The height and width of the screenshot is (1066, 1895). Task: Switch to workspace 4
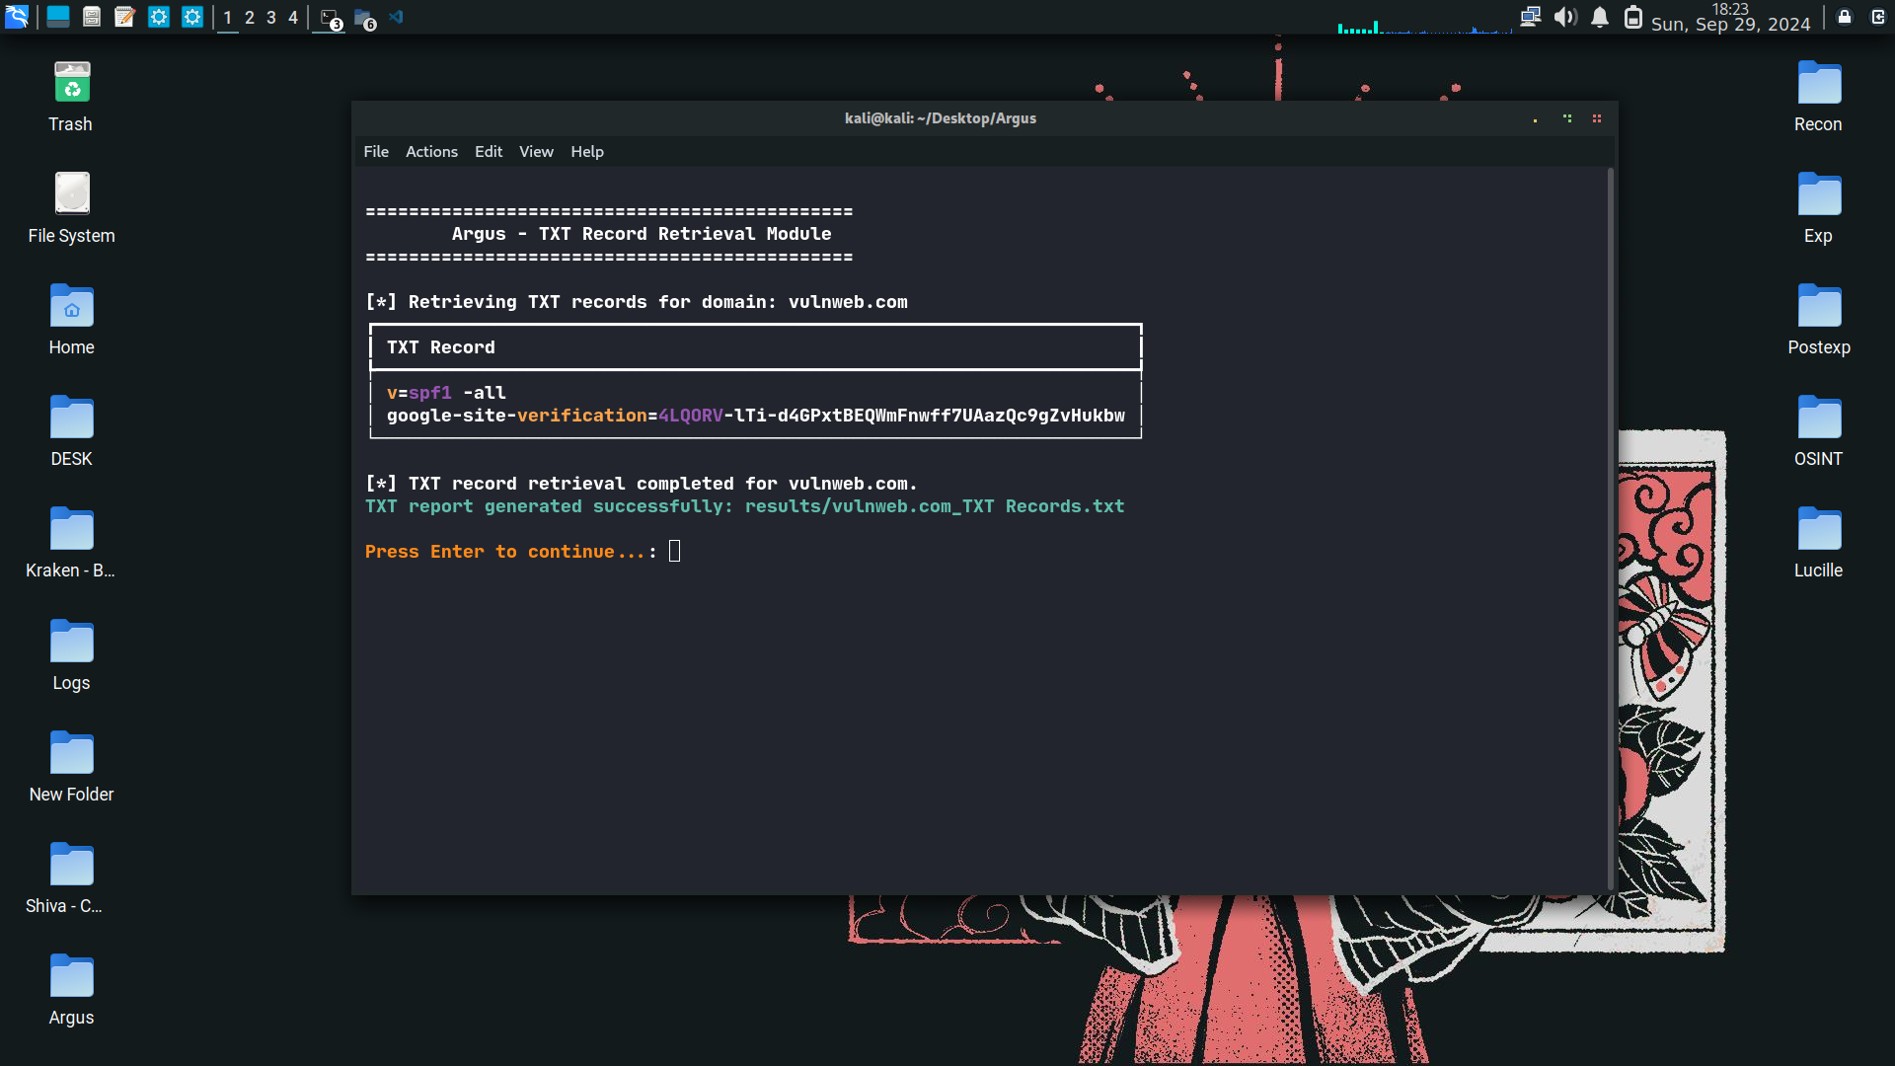click(x=293, y=18)
